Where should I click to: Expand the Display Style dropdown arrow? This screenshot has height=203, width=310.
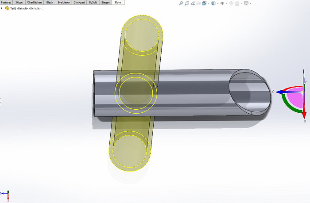point(218,4)
